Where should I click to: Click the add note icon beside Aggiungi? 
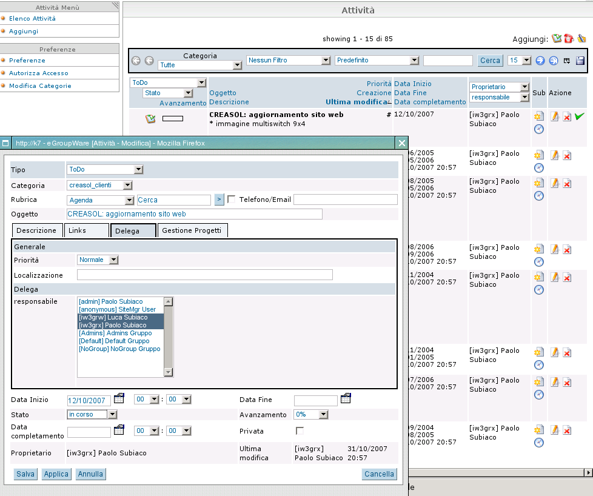tap(581, 38)
